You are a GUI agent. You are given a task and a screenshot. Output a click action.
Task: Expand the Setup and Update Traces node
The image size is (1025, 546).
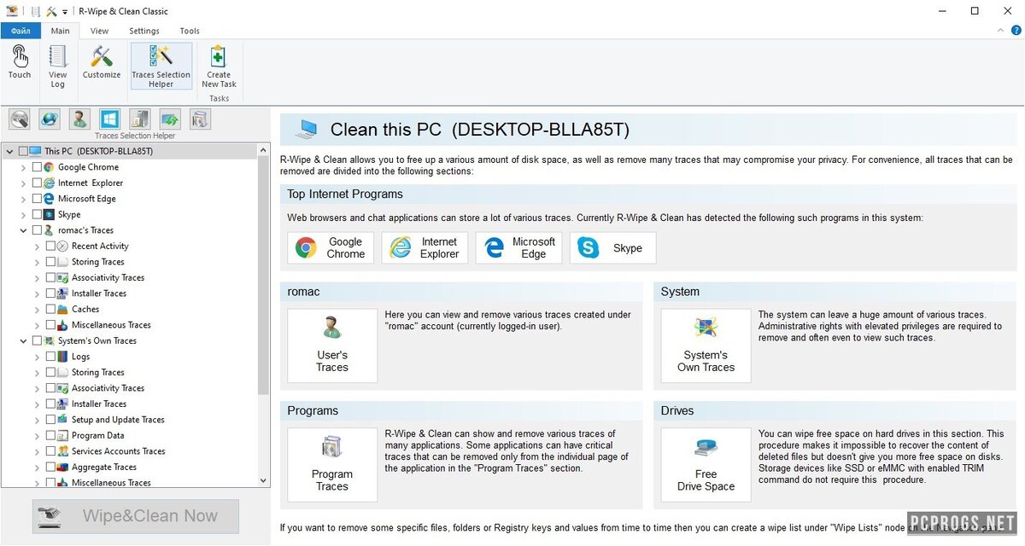coord(37,420)
